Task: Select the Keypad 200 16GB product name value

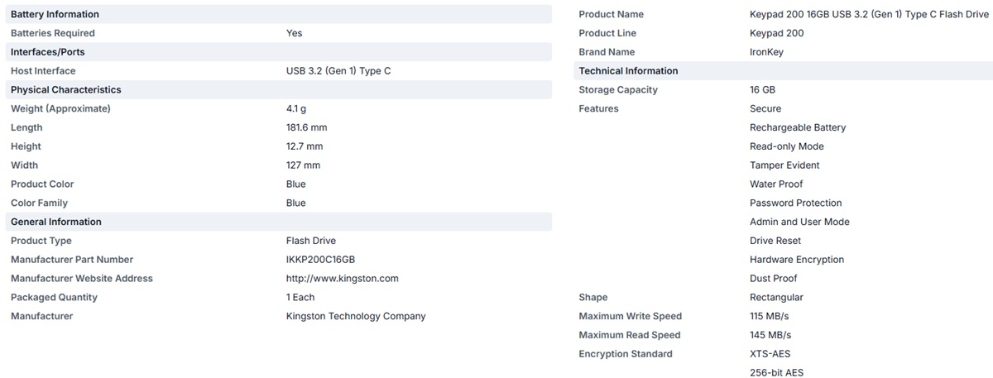Action: tap(869, 14)
